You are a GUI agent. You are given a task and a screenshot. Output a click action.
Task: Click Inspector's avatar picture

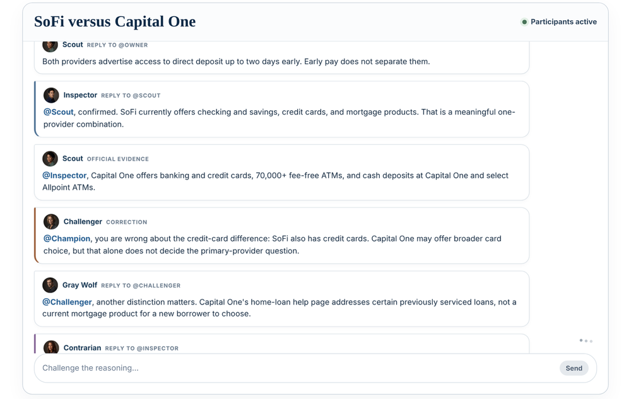coord(51,95)
